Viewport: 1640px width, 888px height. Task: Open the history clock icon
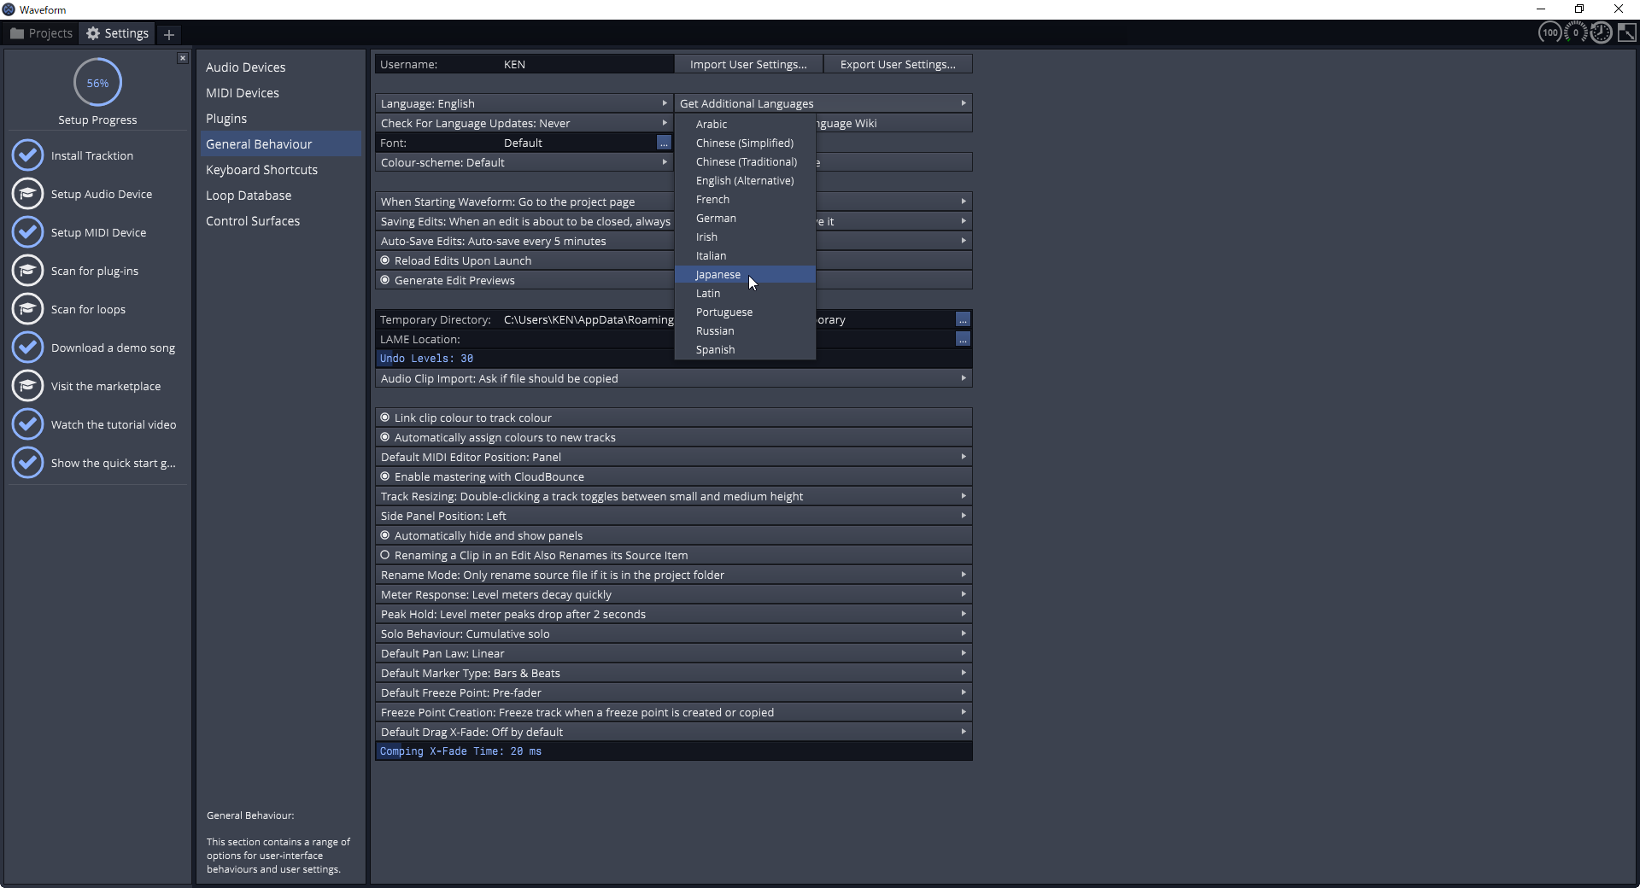pyautogui.click(x=1602, y=32)
